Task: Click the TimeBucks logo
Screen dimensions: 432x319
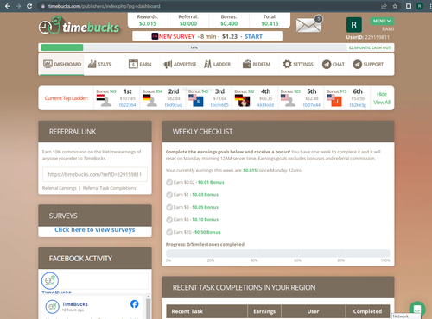Action: tap(79, 26)
